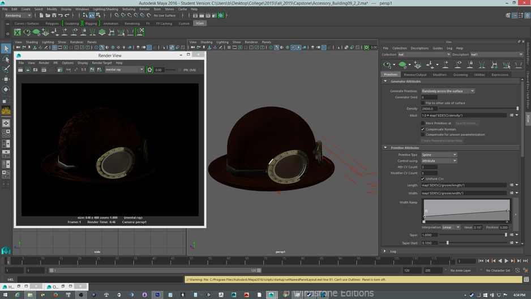The image size is (531, 299).
Task: Open XGen Descriptions menu
Action: click(419, 49)
